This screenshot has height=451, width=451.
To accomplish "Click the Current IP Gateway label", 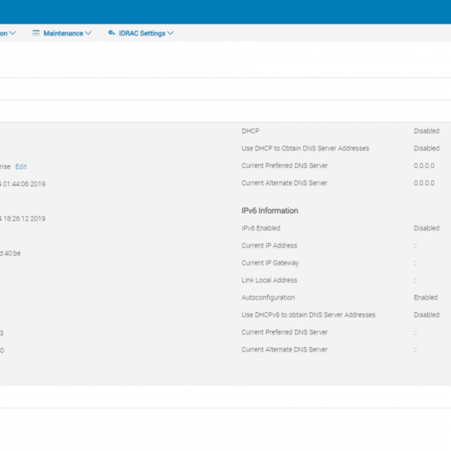I will (270, 263).
